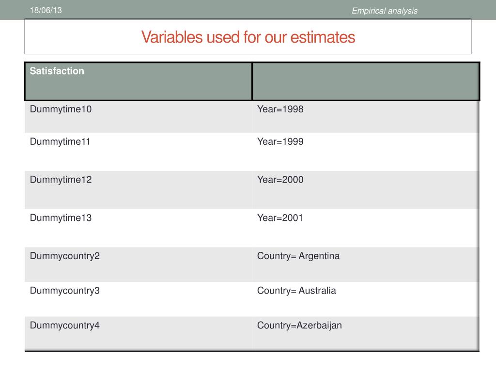
Task: Select the Dummytime10 cell
Action: pos(138,117)
